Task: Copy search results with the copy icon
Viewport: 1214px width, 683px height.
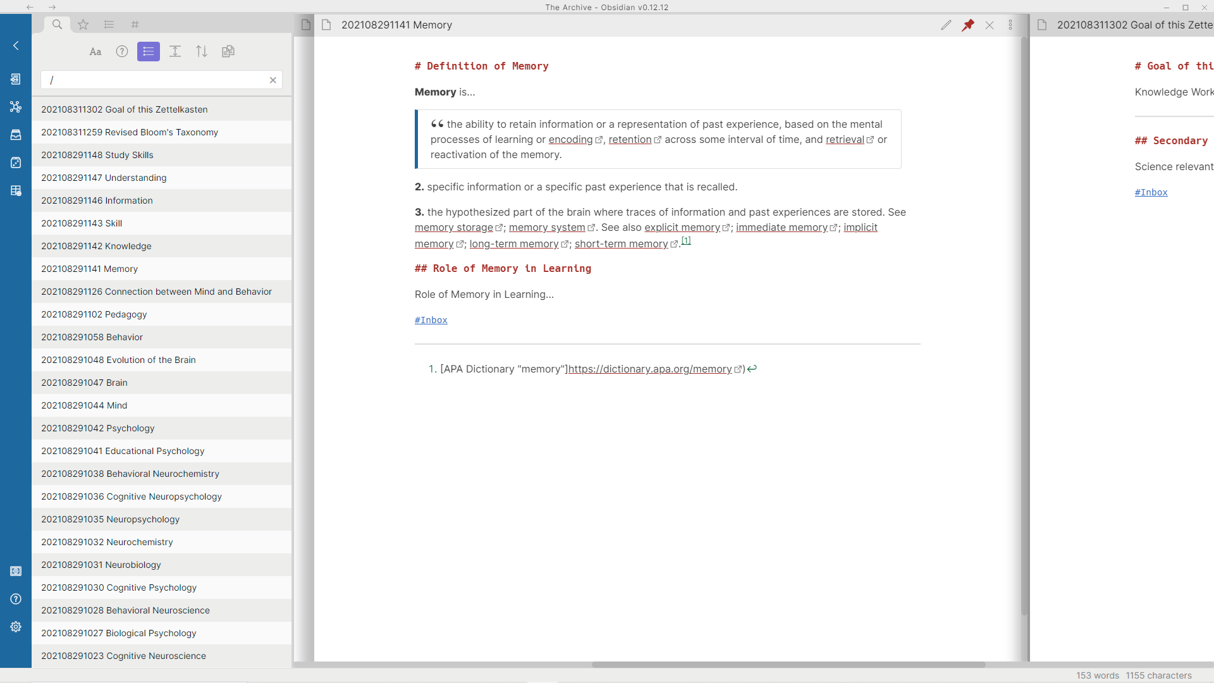Action: pyautogui.click(x=228, y=52)
